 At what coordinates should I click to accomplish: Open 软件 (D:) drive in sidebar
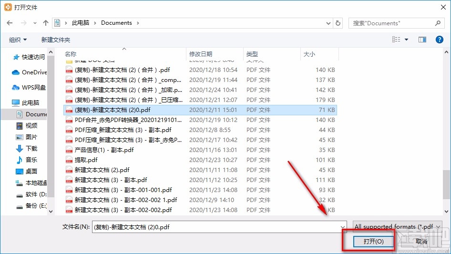31,194
